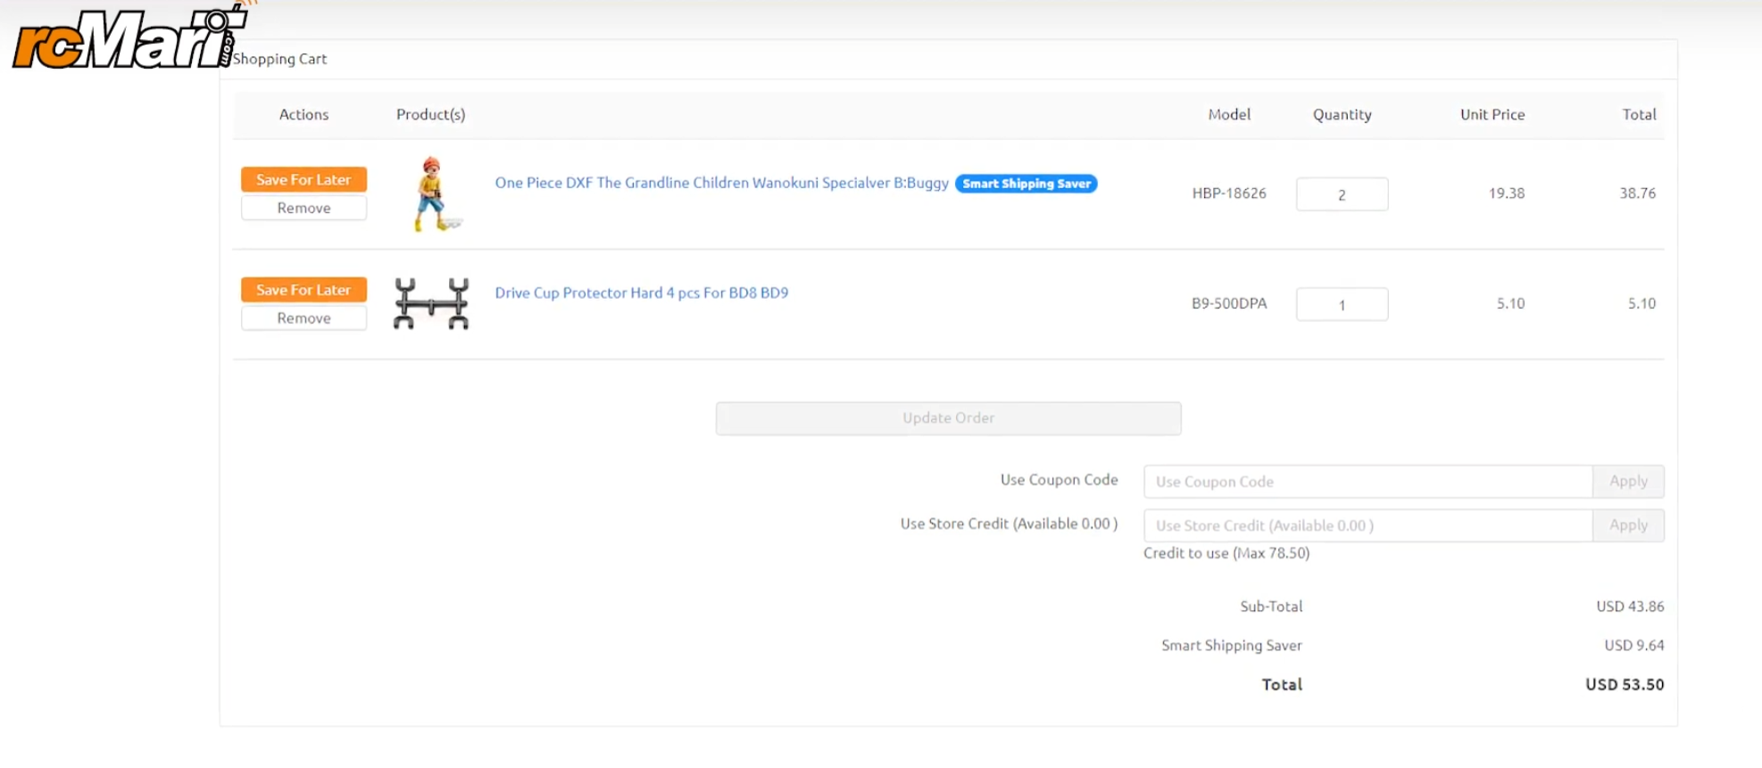The height and width of the screenshot is (768, 1762).
Task: Click the One Piece figure thumbnail
Action: (x=432, y=194)
